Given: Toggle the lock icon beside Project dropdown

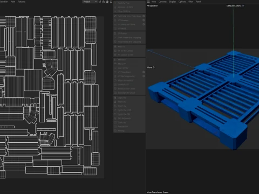Looking at the screenshot, I should point(104,2).
